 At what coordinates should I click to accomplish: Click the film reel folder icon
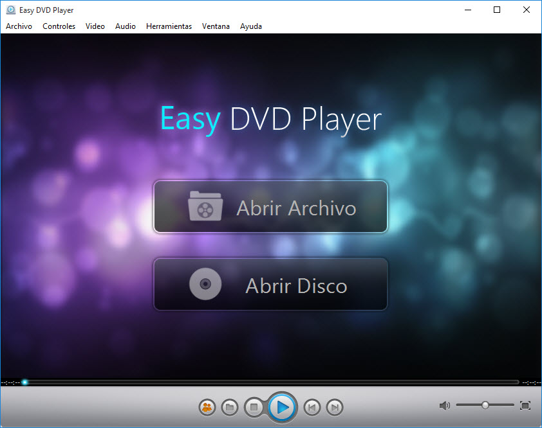[x=205, y=206]
